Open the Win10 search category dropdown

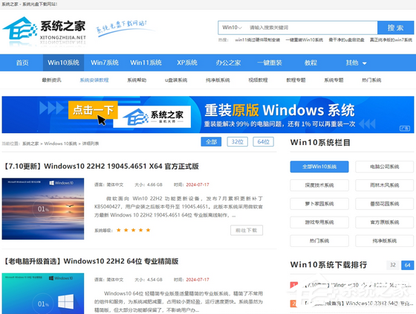232,28
